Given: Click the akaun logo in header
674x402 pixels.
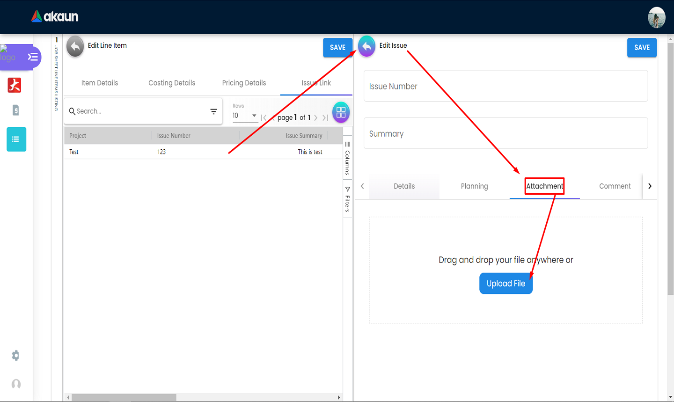Looking at the screenshot, I should (55, 17).
